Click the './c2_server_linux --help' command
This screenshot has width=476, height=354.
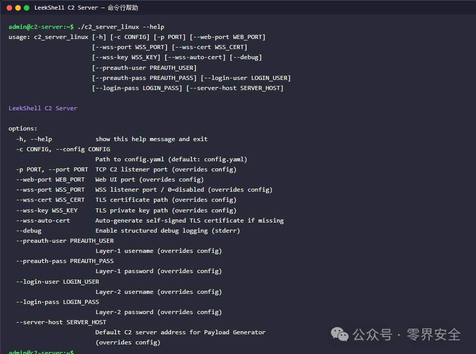coord(121,27)
